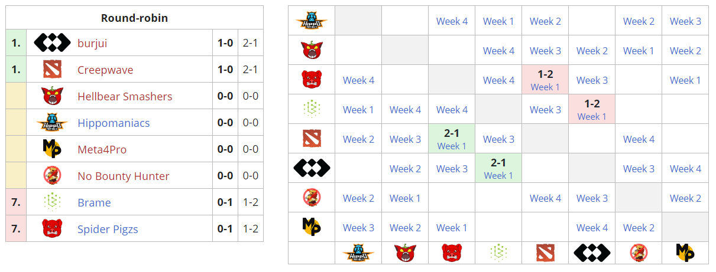Viewport: 716px width, 272px height.
Task: Click the 1-2 result in crosstable Spider Pigzs row
Action: (x=545, y=74)
